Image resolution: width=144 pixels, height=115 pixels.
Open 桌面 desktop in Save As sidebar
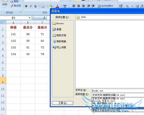(57, 29)
